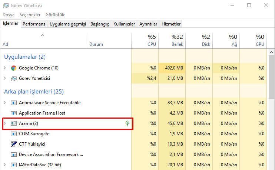Click the Application Frame Host icon
The width and height of the screenshot is (275, 170).
[x=14, y=113]
